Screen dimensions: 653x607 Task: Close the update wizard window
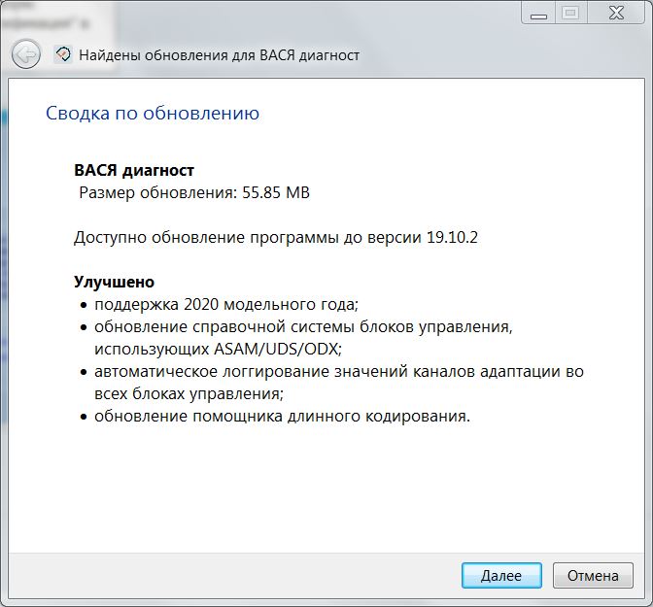(616, 14)
